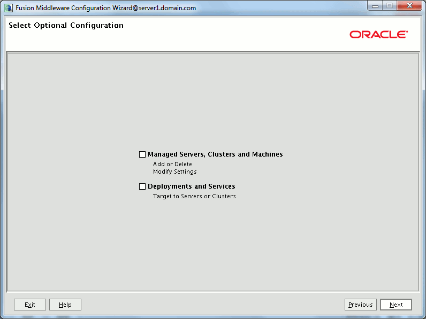Click the 'Add or Delete' text
This screenshot has width=426, height=319.
172,164
